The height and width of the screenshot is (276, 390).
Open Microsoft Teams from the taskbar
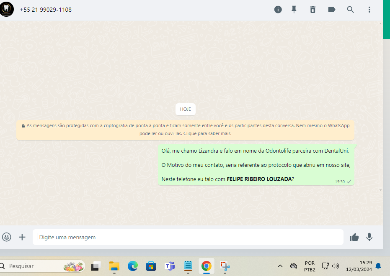(x=170, y=266)
